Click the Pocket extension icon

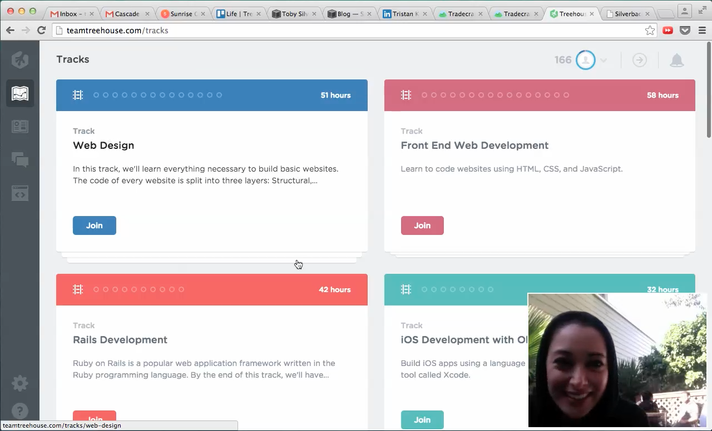pos(685,31)
